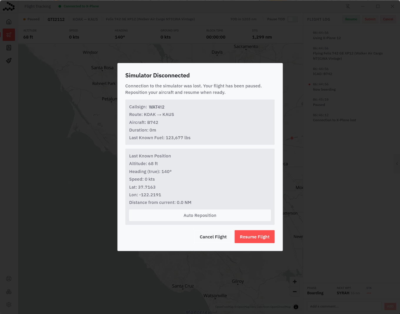This screenshot has height=314, width=400.
Task: Show map attribution info icon
Action: point(296,307)
